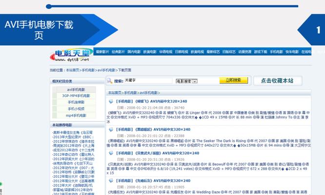Click the icon beside the 先婚后友 entry

tap(111, 180)
